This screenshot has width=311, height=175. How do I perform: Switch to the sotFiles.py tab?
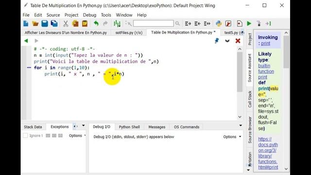coord(129,33)
